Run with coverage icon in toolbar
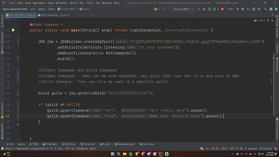The width and height of the screenshot is (279, 157). click(x=209, y=9)
